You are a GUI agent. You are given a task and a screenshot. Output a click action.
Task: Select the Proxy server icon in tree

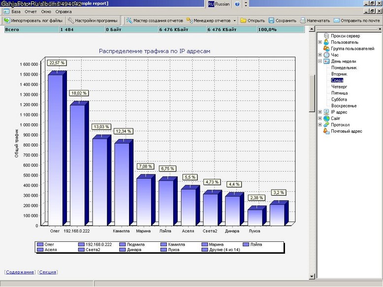[326, 36]
